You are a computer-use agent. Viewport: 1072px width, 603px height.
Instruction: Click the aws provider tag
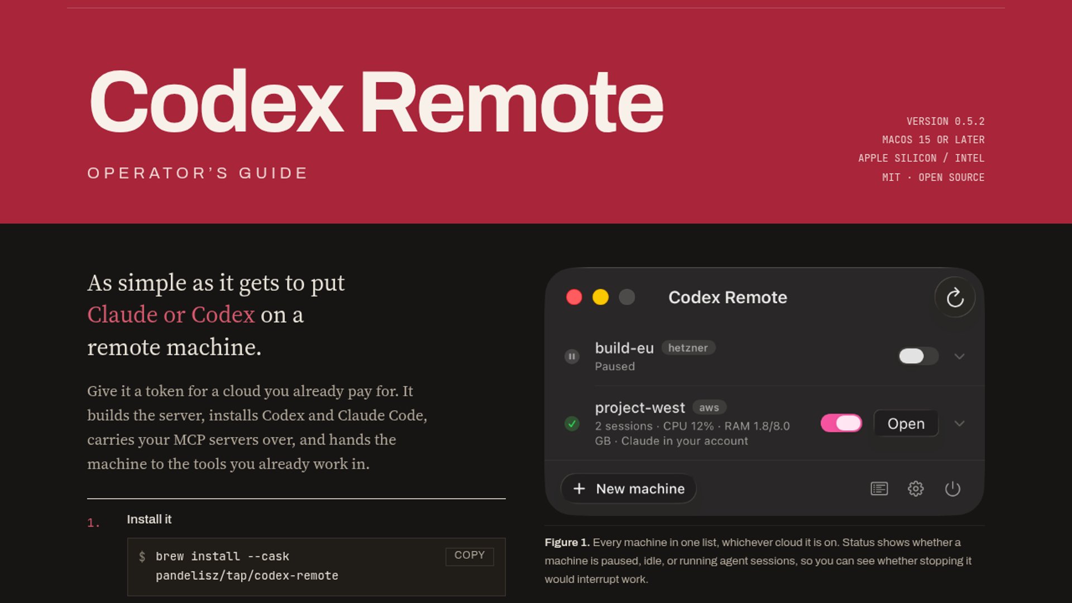pyautogui.click(x=709, y=408)
